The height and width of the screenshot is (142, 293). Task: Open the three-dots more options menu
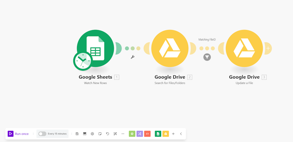click(123, 134)
